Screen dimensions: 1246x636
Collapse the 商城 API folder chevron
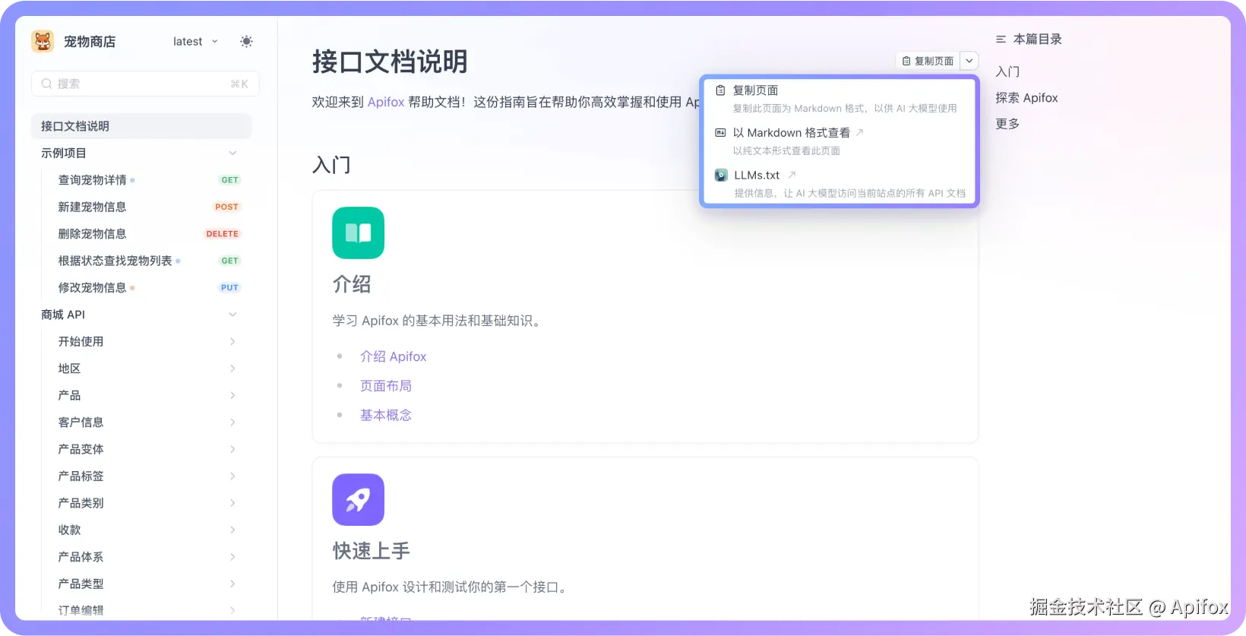(x=232, y=315)
